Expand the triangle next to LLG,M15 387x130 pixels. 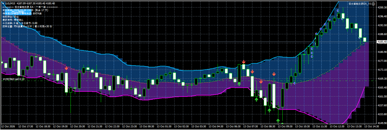pos(3,3)
